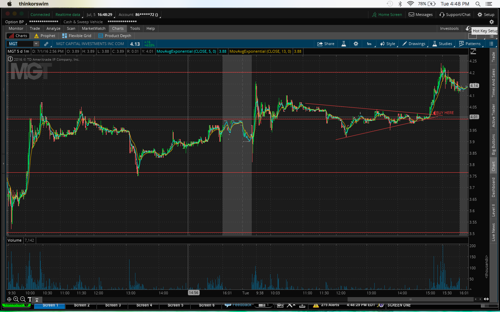Switch to Screen 4
The height and width of the screenshot is (312, 500).
[x=144, y=305]
